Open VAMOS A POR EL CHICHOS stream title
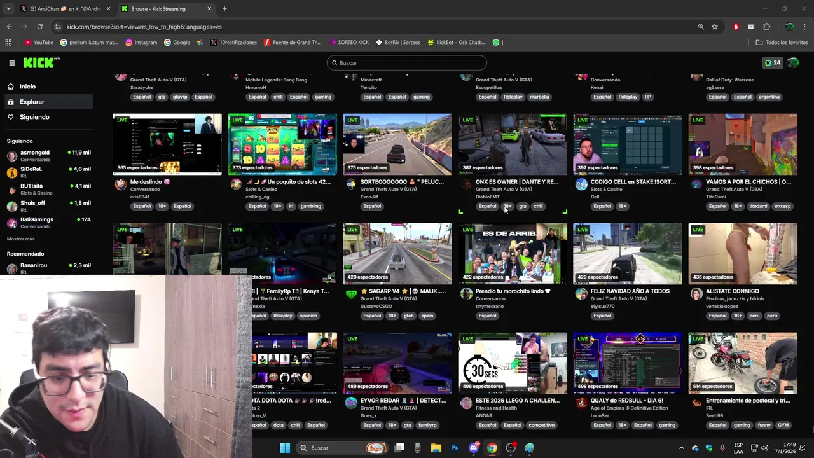This screenshot has width=814, height=458. pos(748,182)
